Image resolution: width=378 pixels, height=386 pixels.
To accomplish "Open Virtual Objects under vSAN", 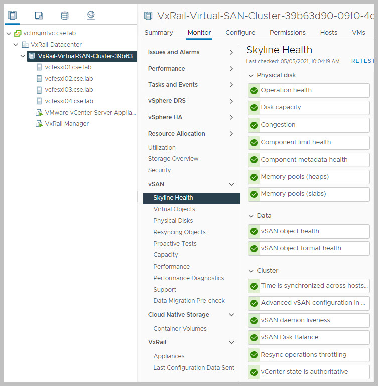I will (174, 209).
